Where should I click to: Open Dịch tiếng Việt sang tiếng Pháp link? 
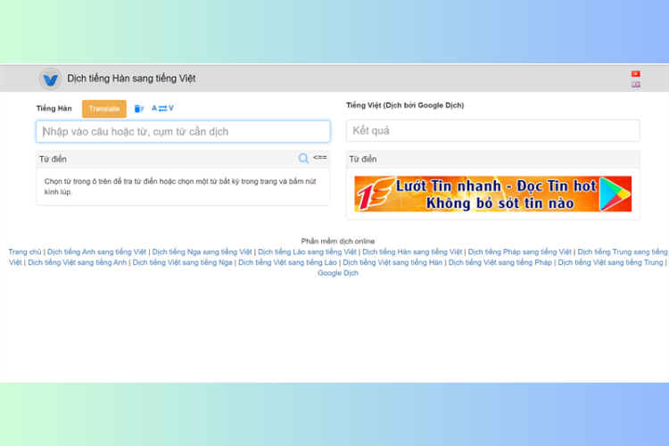point(500,262)
